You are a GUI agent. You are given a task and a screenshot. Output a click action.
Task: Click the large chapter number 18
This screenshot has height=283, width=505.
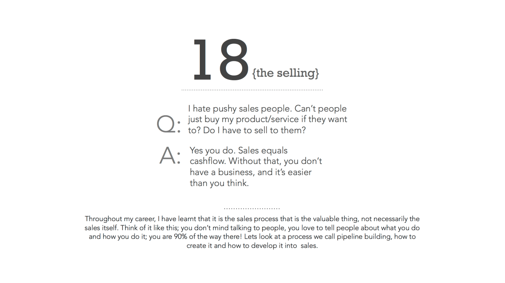coord(220,60)
